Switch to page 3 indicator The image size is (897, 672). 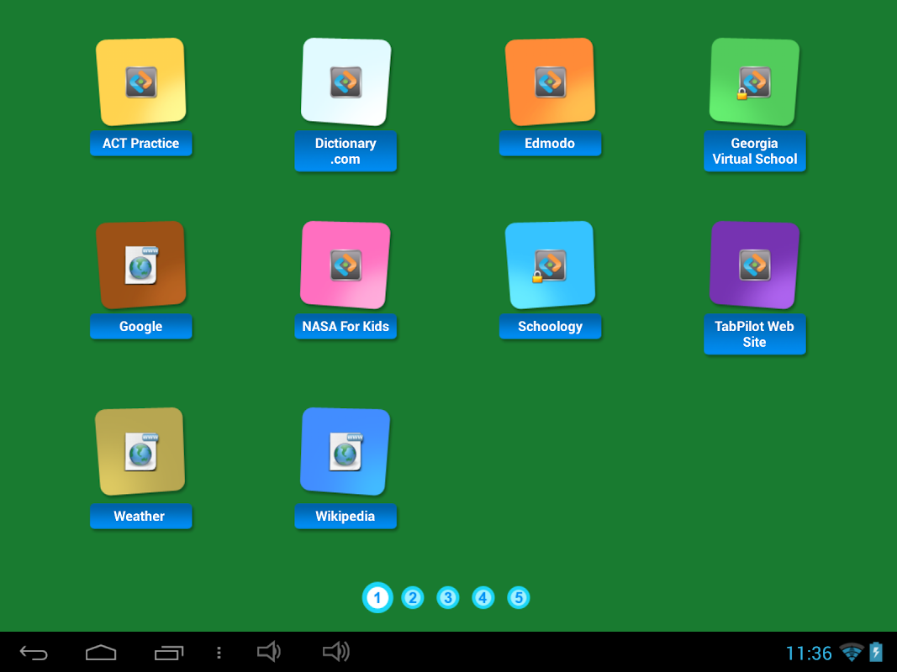[x=448, y=598]
